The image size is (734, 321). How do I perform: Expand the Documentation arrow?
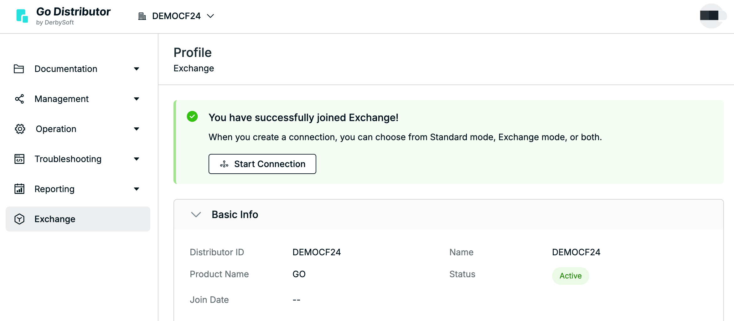click(x=137, y=69)
